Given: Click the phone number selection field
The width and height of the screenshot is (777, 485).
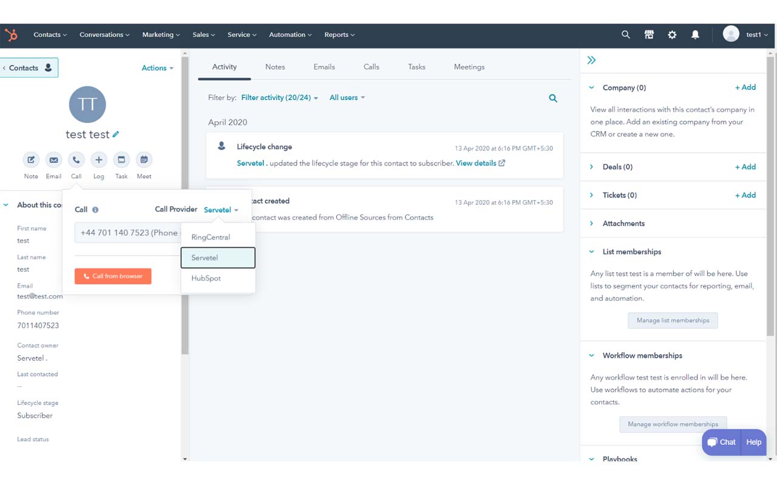Looking at the screenshot, I should (127, 233).
